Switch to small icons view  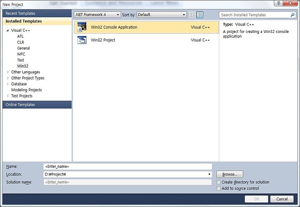click(x=192, y=15)
